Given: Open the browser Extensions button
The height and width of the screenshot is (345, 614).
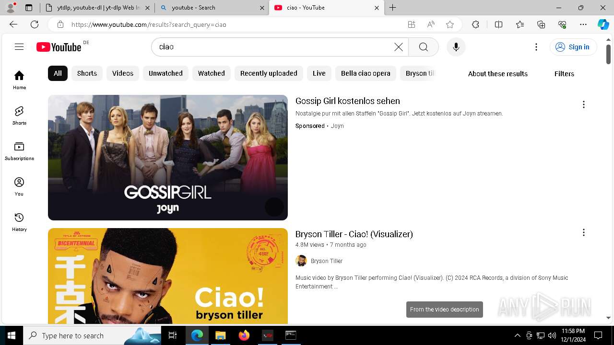Looking at the screenshot, I should (x=475, y=24).
